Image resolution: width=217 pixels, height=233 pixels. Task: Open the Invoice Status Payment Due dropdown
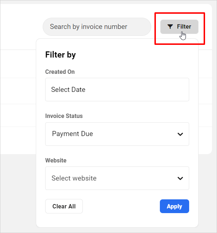click(x=117, y=134)
